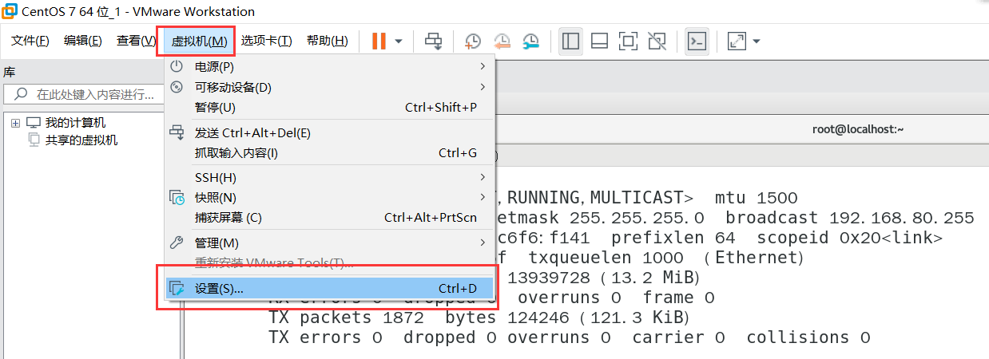Click the orange pause VM toolbar icon
This screenshot has height=359, width=989.
(379, 41)
